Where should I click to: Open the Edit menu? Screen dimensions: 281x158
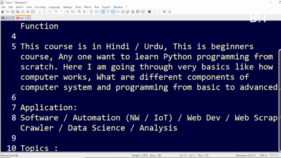click(11, 7)
